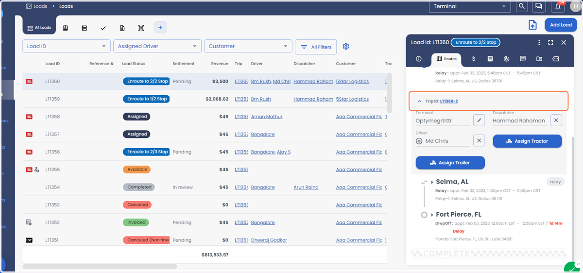
Task: Open the info tab icon in load panel
Action: coord(419,59)
